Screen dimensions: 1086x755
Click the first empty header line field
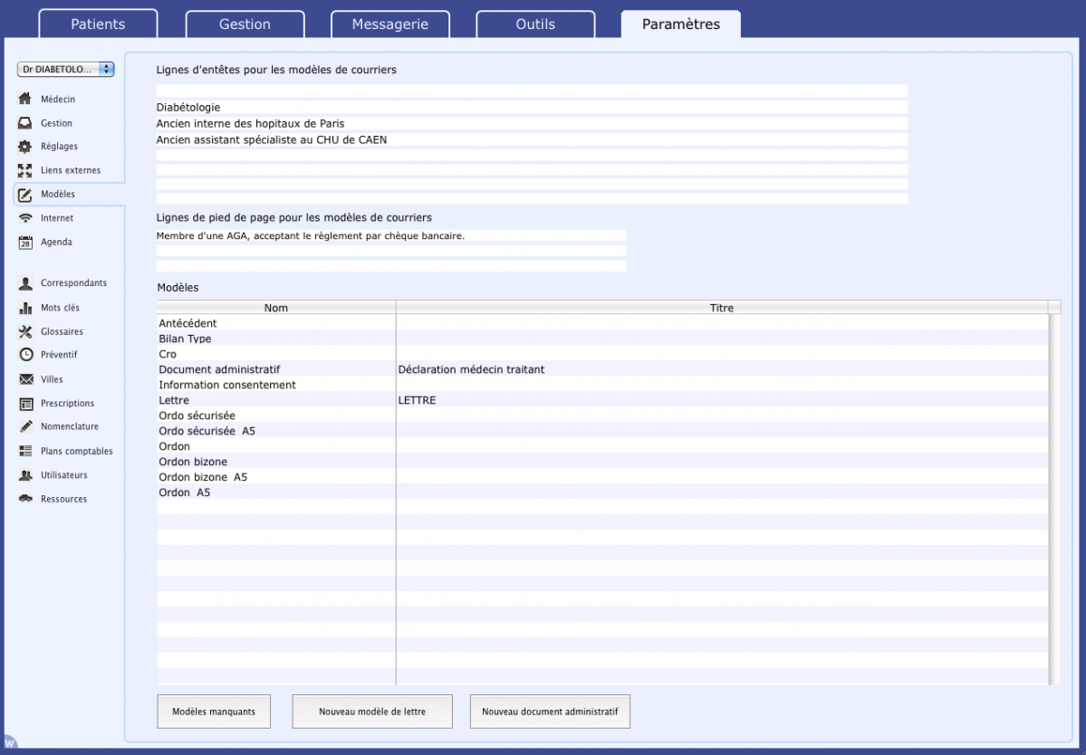(532, 91)
